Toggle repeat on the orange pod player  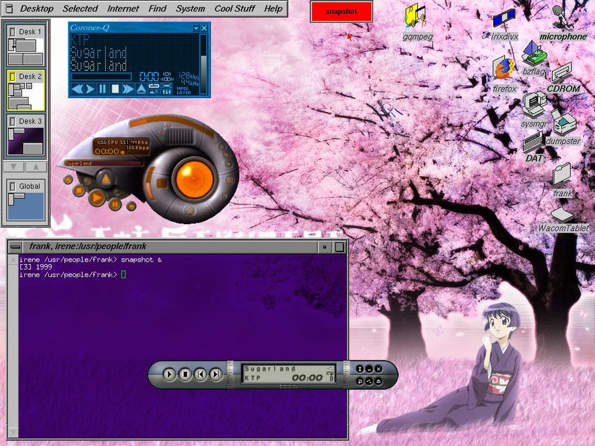[x=87, y=181]
